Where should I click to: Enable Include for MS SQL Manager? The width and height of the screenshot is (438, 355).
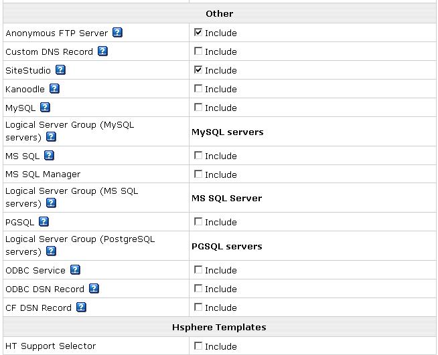tap(198, 174)
